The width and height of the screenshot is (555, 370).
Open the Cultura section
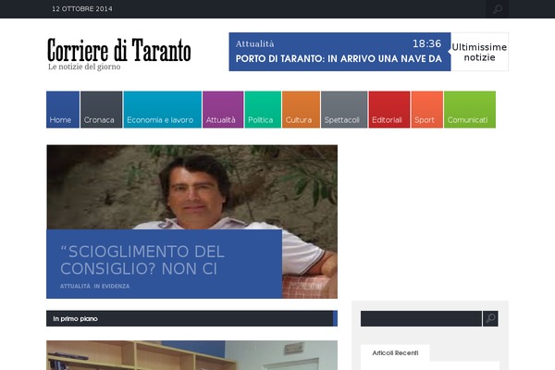click(301, 109)
